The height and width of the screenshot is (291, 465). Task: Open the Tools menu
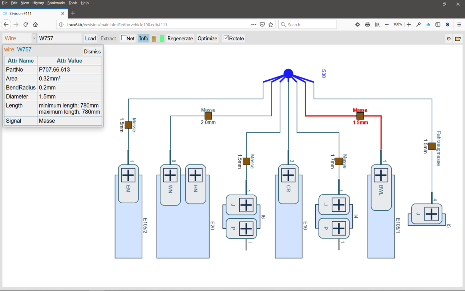[73, 3]
